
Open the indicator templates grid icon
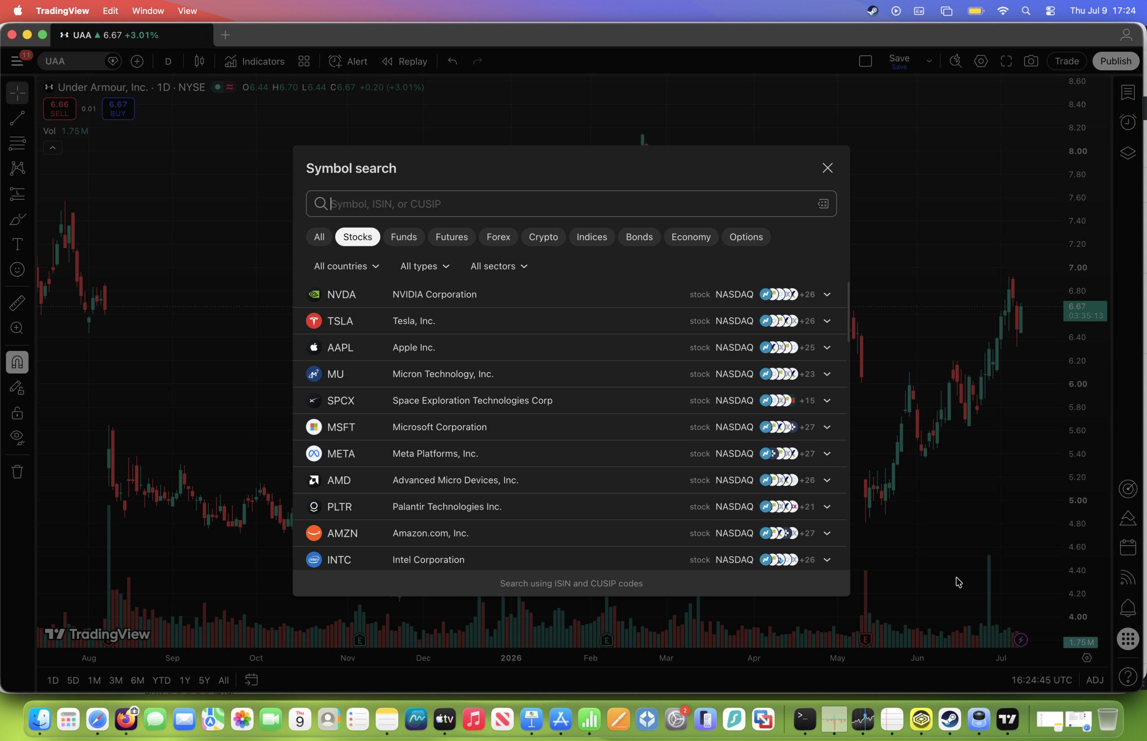pyautogui.click(x=304, y=61)
